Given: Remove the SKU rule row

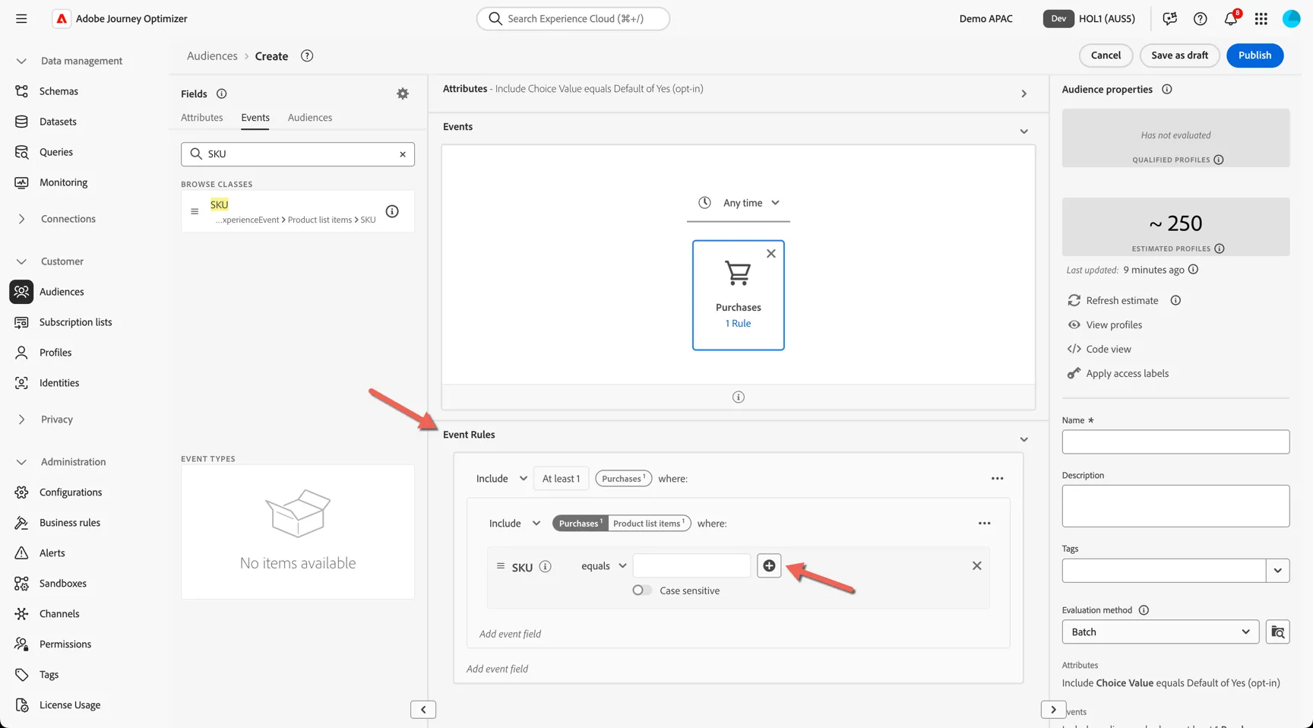Looking at the screenshot, I should 976,565.
